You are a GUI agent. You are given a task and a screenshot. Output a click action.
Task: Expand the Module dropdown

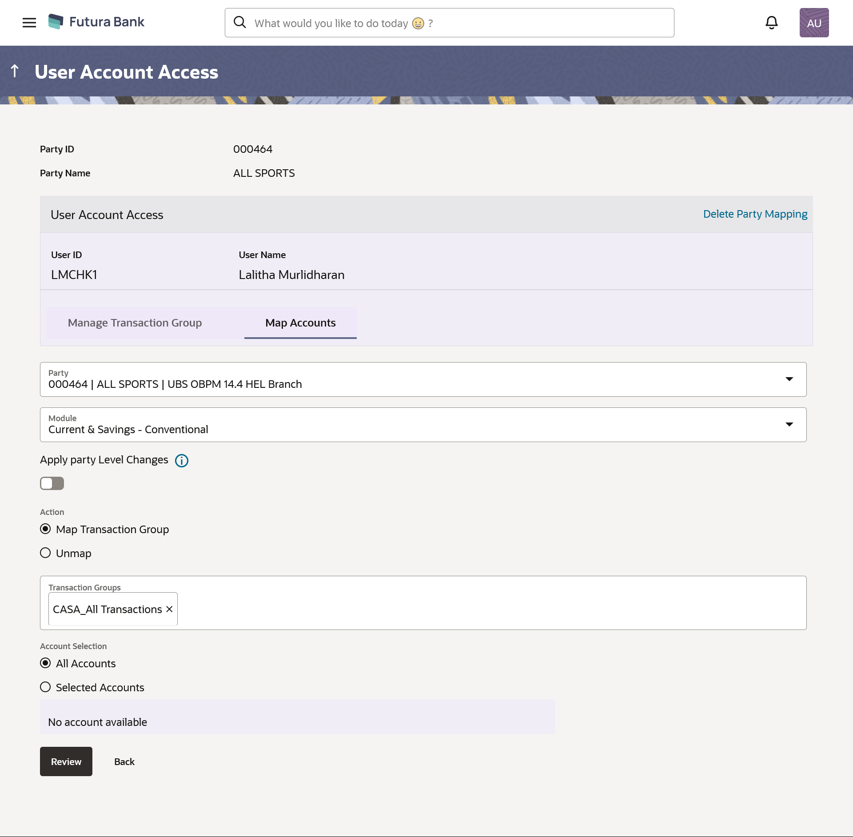789,425
